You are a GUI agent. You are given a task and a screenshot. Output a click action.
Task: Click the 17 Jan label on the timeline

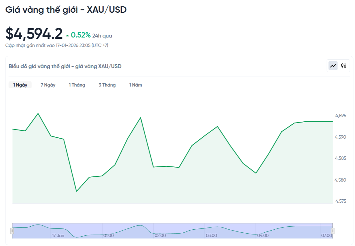58,235
